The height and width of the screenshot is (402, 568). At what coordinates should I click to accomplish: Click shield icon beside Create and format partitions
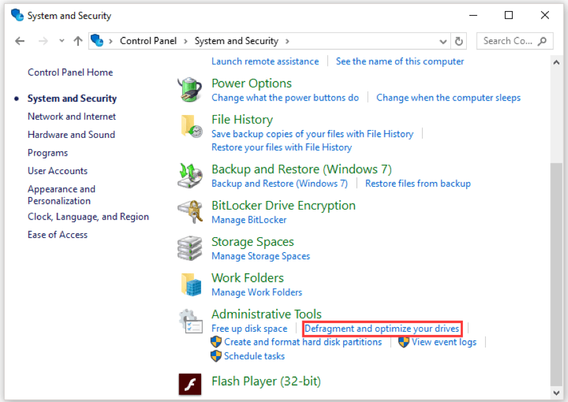(x=216, y=342)
